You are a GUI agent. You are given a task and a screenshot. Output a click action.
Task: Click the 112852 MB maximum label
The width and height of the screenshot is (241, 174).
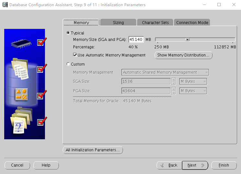(225, 47)
